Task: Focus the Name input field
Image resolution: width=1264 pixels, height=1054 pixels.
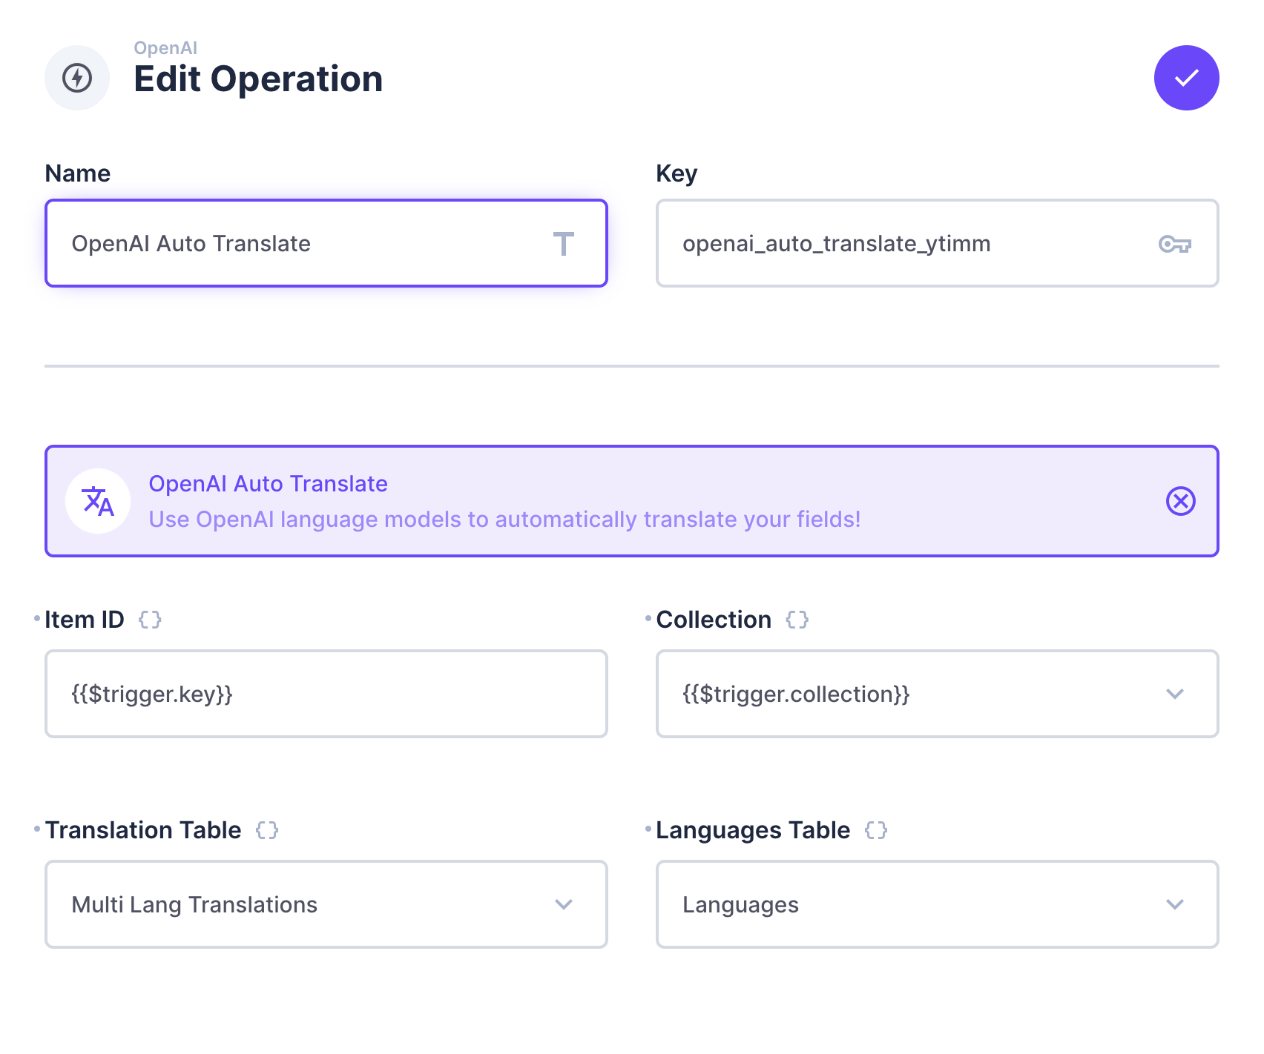Action: [326, 243]
